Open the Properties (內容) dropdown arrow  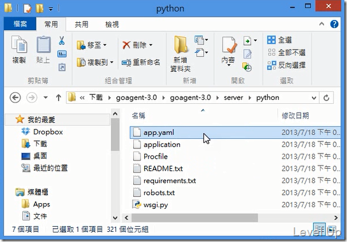pos(228,65)
